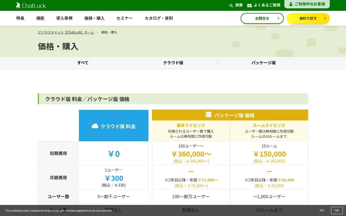Click the (税込：￥33,000) text
This screenshot has height=216, width=346.
tap(269, 186)
